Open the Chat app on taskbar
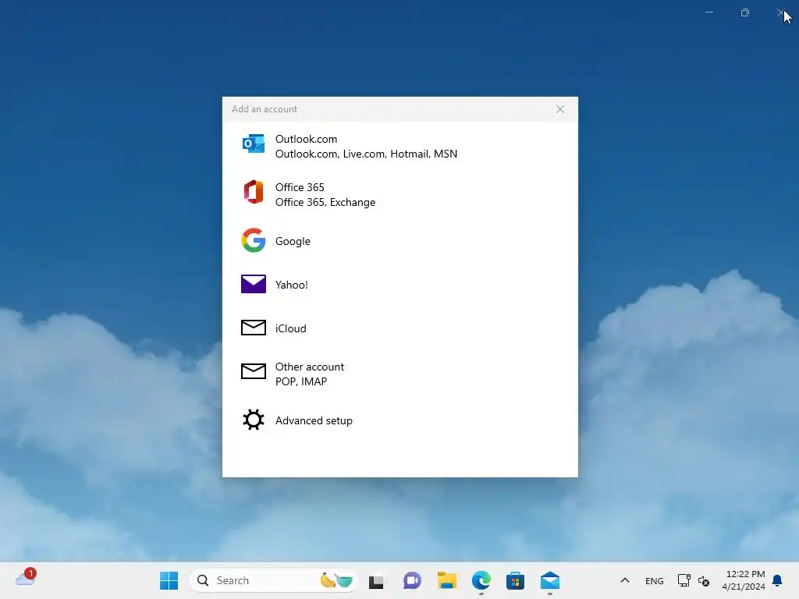Viewport: 799px width, 599px height. tap(412, 580)
